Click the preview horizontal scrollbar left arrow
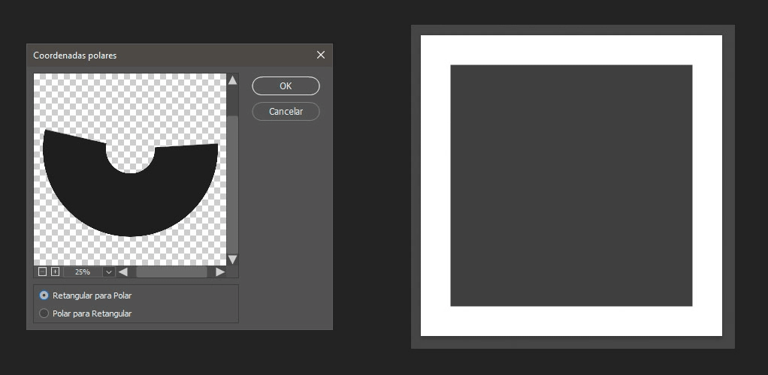 pos(123,271)
